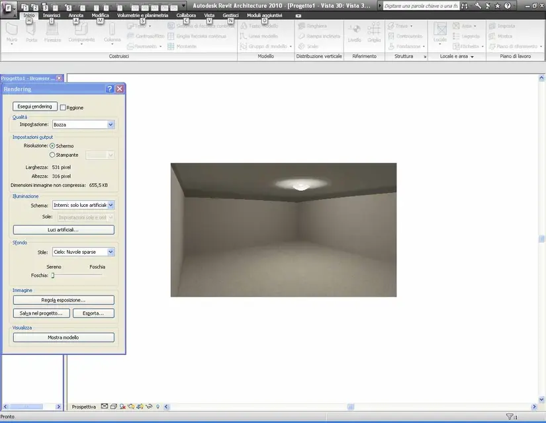Screen dimensions: 546x423
Task: Switch to the Vista ribbon tab
Action: click(209, 15)
